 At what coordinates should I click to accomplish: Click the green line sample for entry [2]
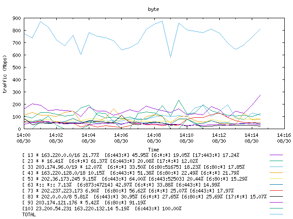[276, 161]
